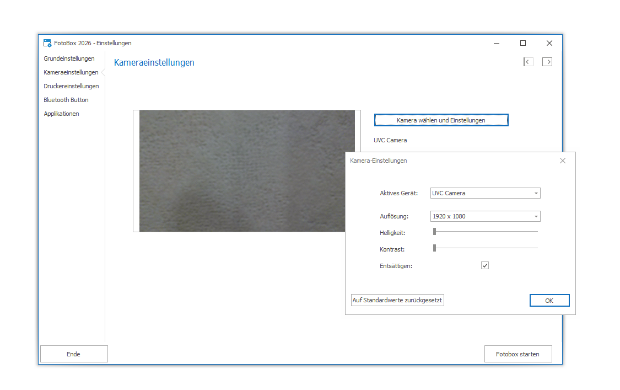
Task: Expand the Auflösung resolution dropdown
Action: (x=536, y=216)
